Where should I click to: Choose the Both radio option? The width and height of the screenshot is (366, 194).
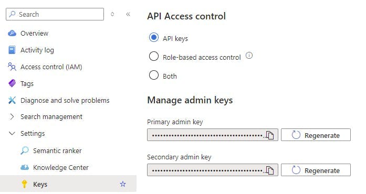153,76
